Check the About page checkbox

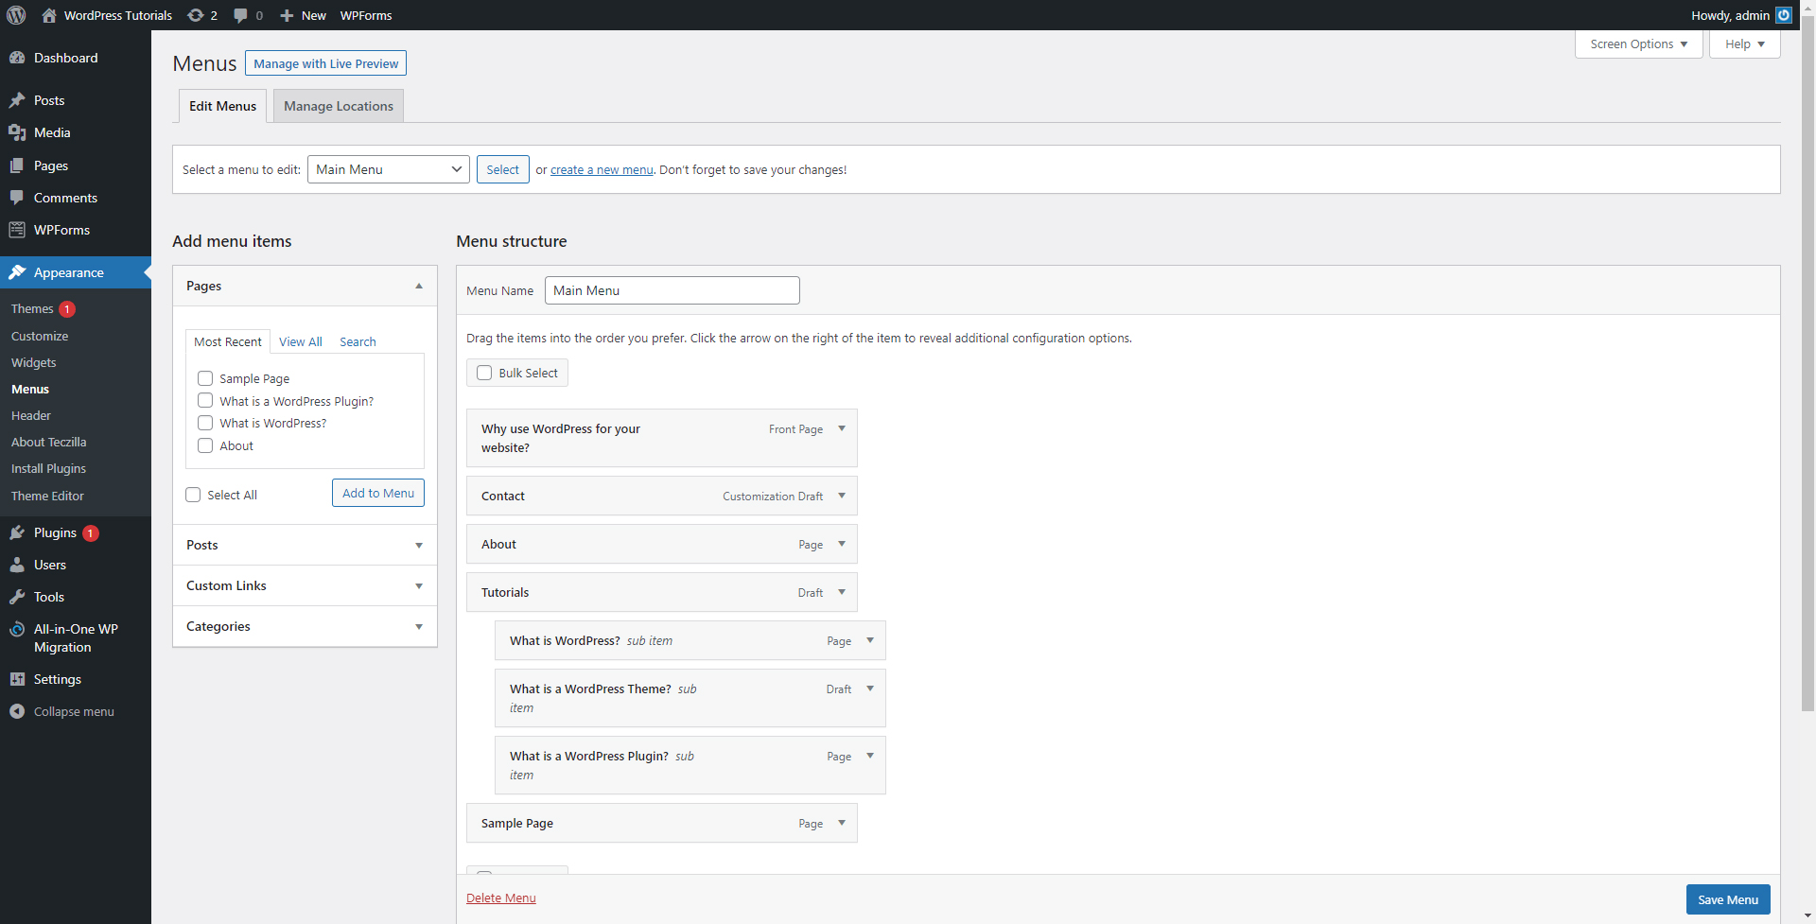click(205, 445)
